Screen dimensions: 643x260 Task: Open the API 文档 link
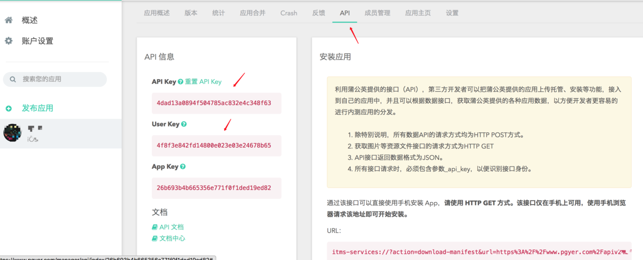171,227
